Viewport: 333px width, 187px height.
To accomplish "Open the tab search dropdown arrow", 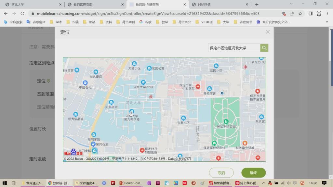I will tap(291, 4).
